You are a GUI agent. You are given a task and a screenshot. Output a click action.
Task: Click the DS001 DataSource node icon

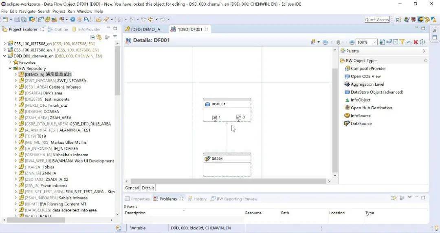click(x=208, y=159)
